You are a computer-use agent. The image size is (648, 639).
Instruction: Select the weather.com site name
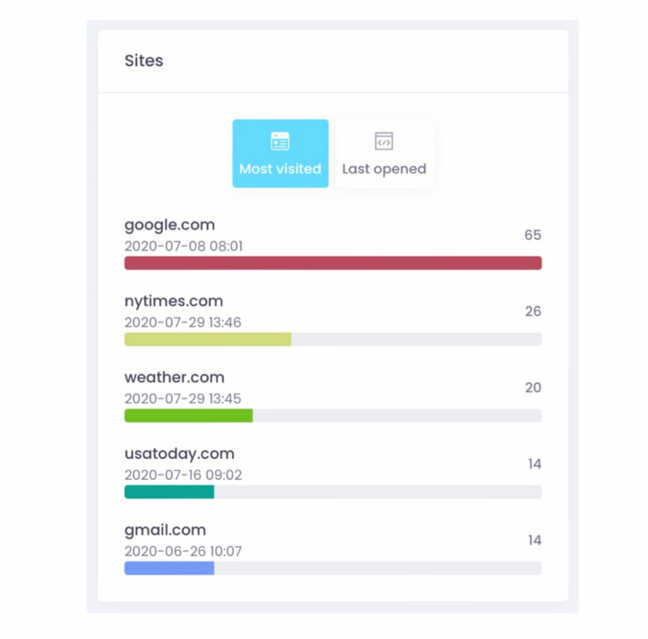coord(174,378)
